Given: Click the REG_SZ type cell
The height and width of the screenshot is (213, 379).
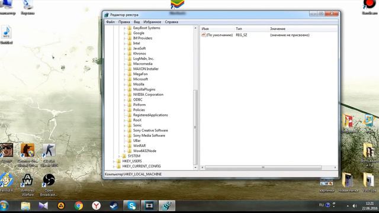Looking at the screenshot, I should coord(242,35).
